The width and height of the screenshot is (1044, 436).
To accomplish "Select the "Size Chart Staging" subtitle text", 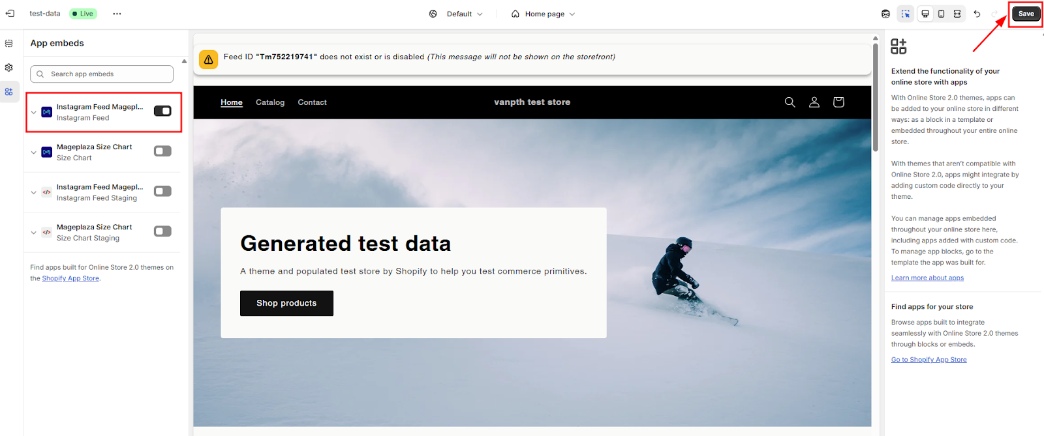I will (x=87, y=238).
